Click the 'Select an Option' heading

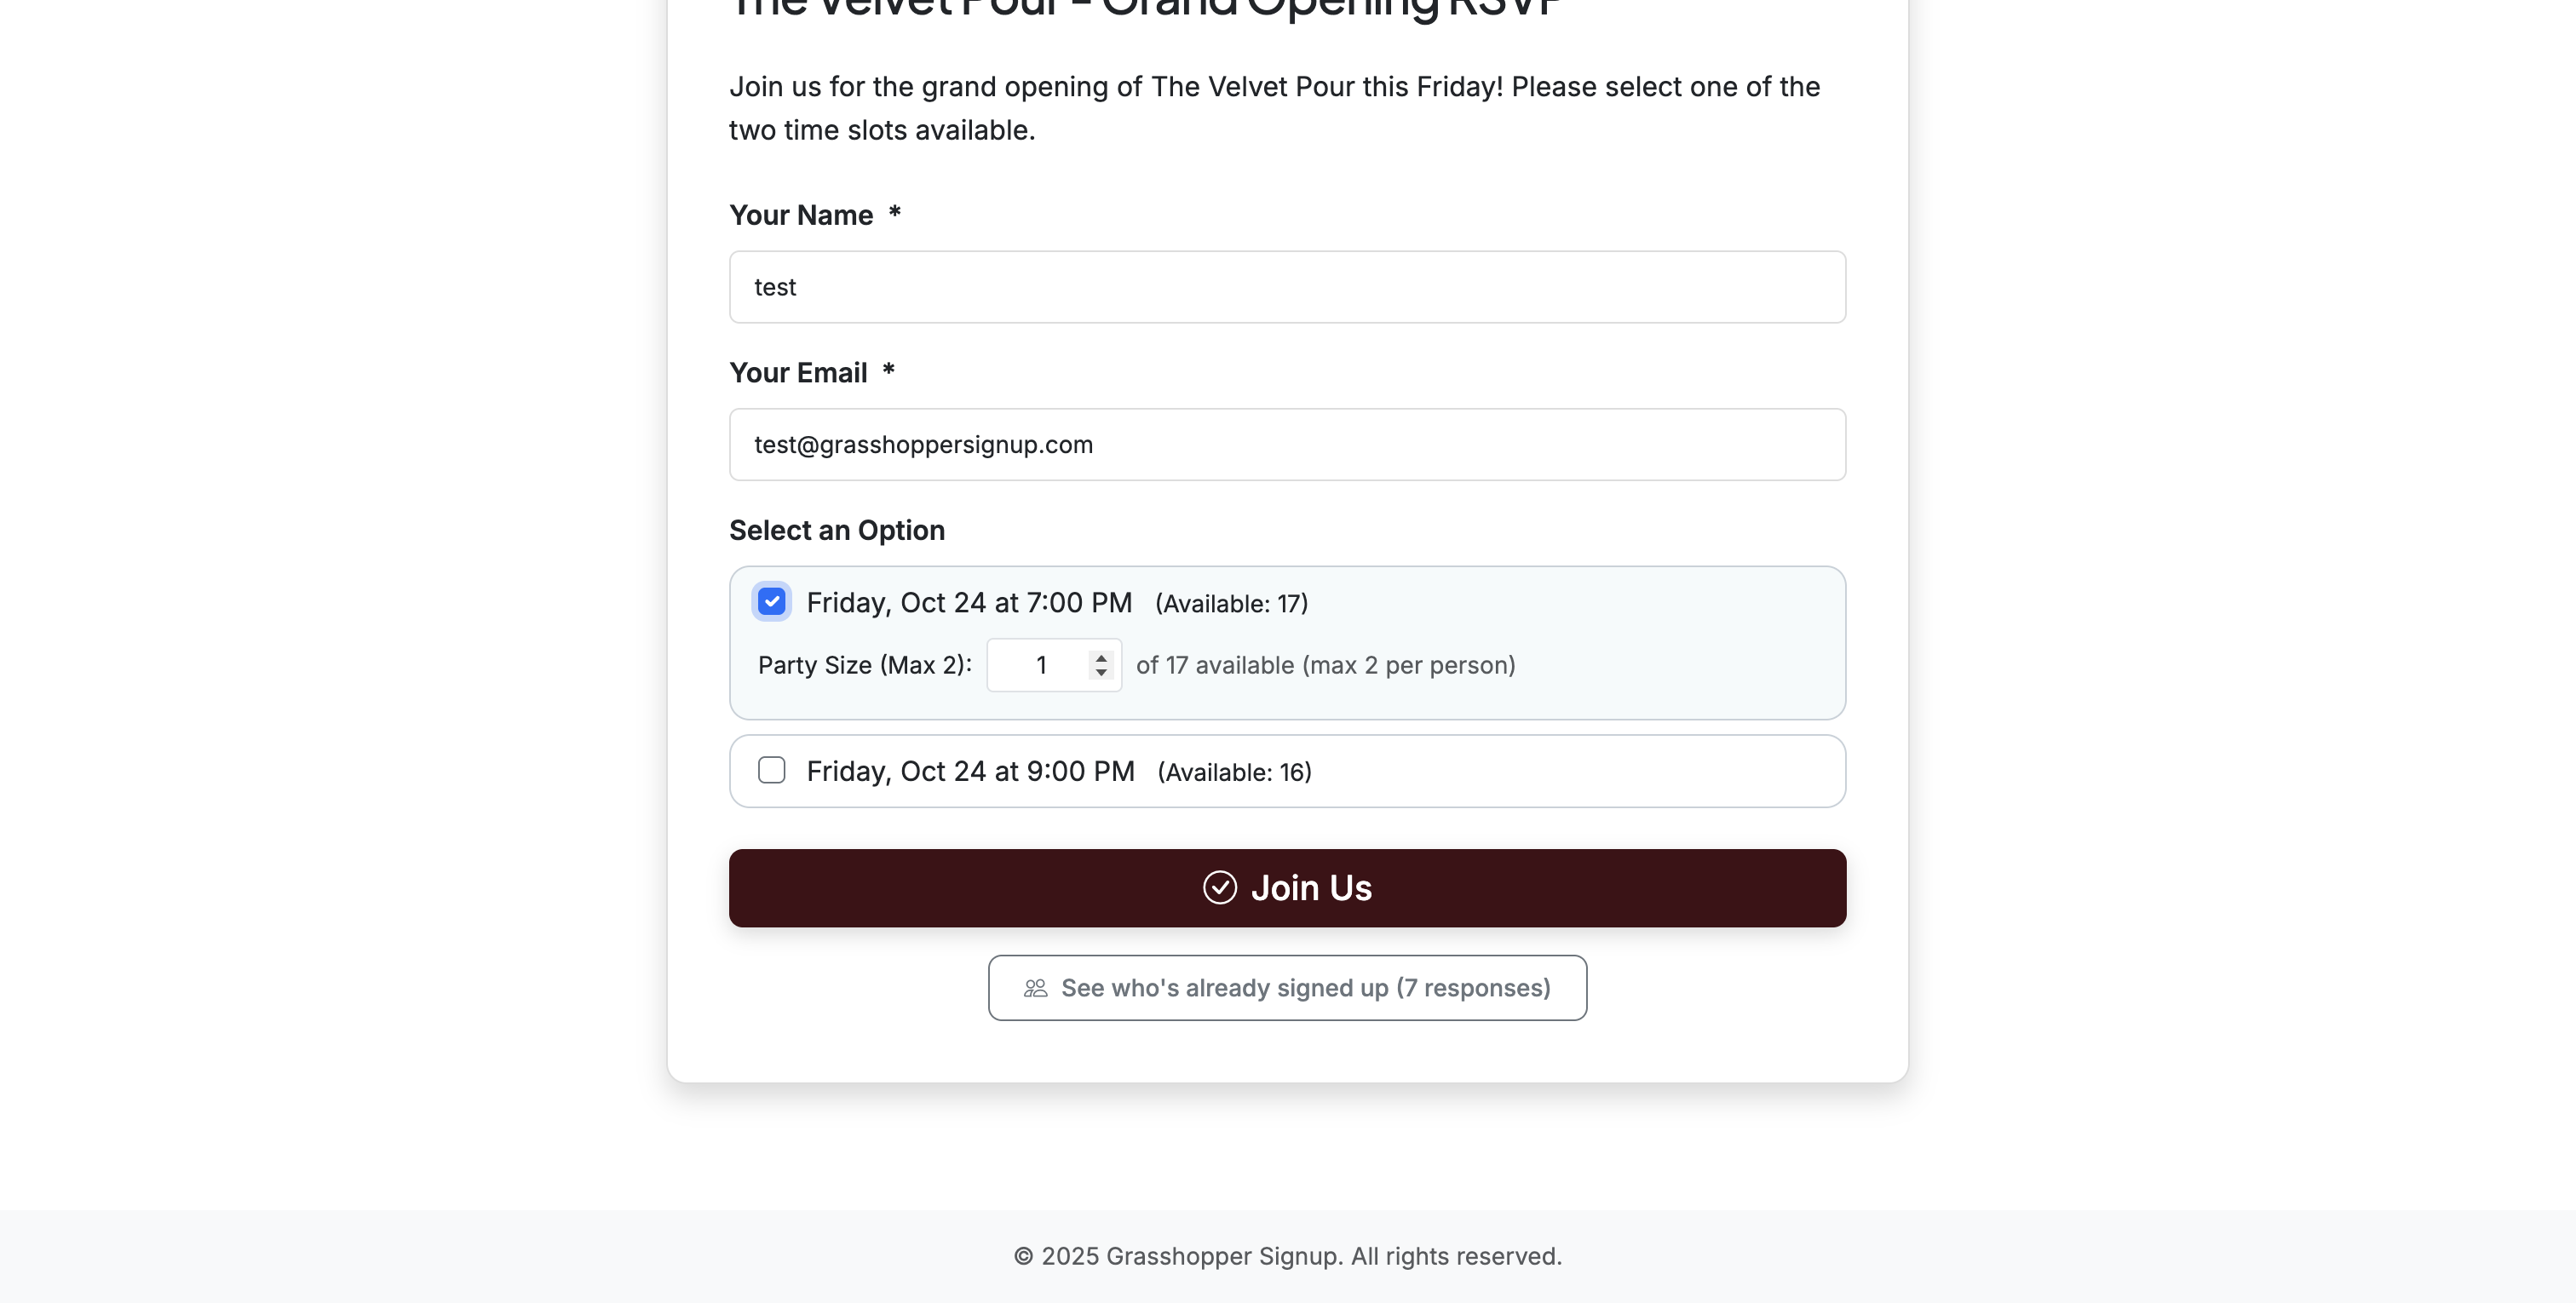point(836,531)
